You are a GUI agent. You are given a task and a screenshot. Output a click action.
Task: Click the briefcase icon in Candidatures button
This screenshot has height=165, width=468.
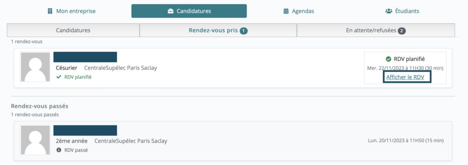pyautogui.click(x=170, y=11)
